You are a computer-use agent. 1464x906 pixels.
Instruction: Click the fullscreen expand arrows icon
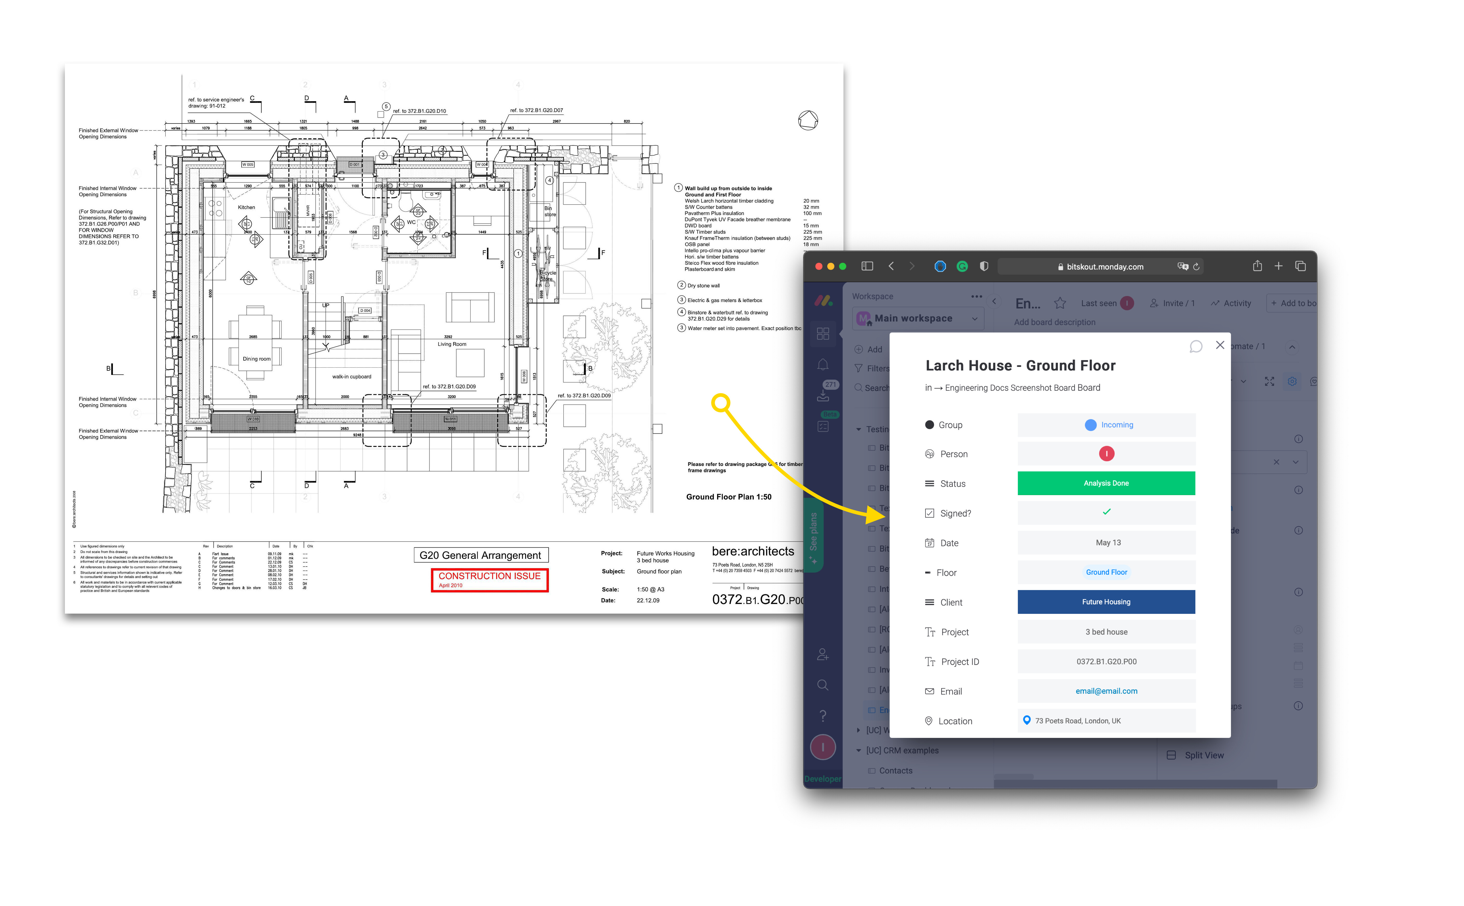point(1269,382)
